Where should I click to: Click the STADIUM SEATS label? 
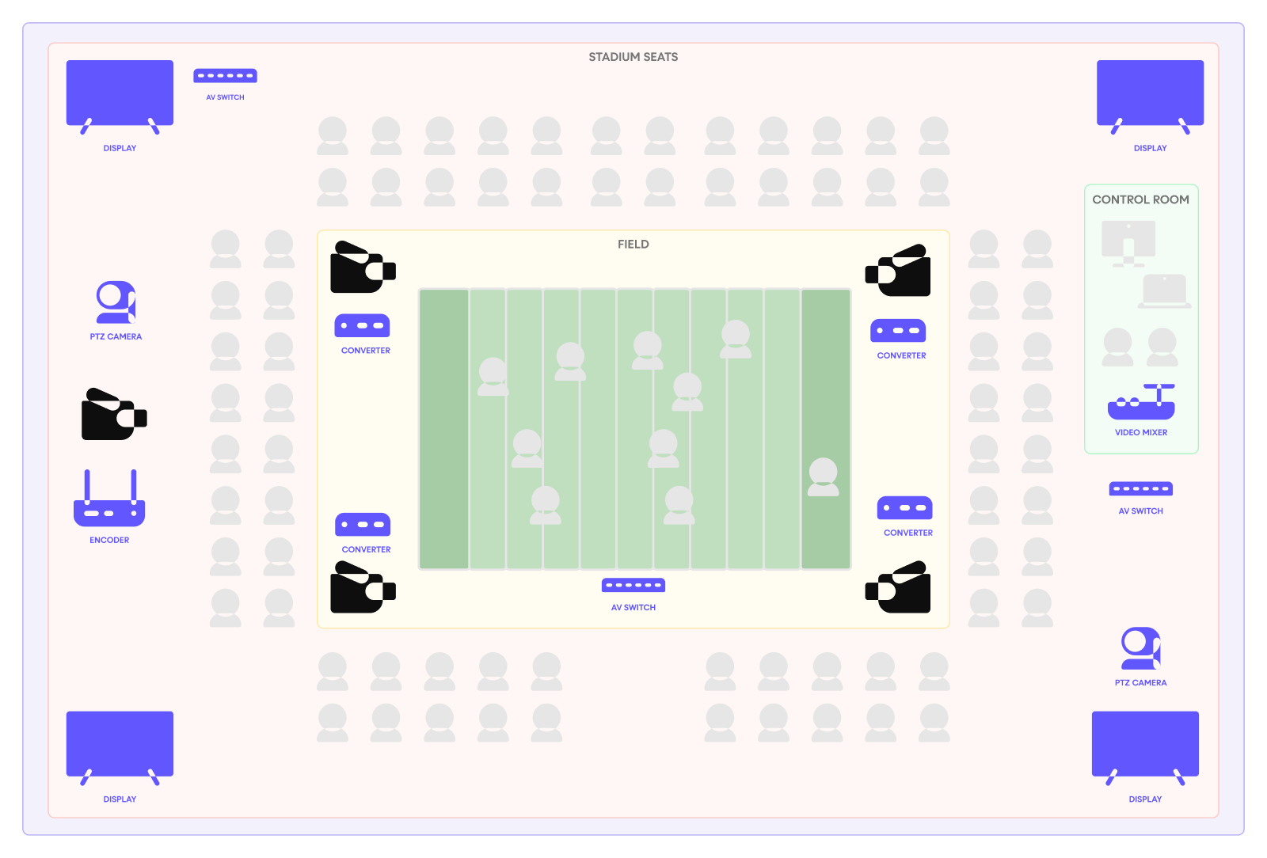pyautogui.click(x=633, y=57)
